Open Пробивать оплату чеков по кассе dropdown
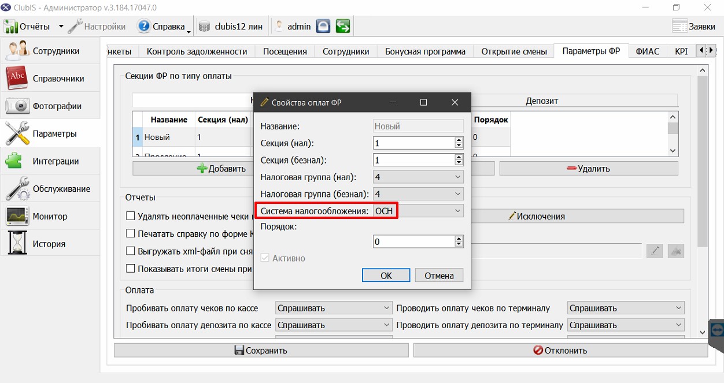 point(334,308)
